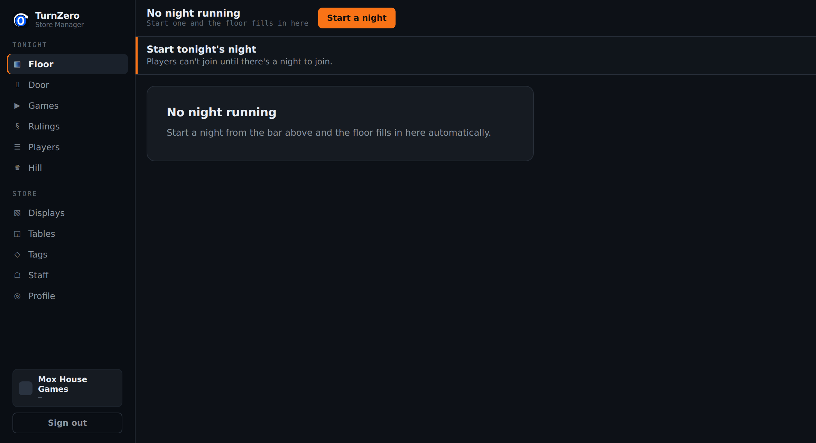The image size is (816, 443).
Task: Open the Games menu item
Action: [x=67, y=106]
